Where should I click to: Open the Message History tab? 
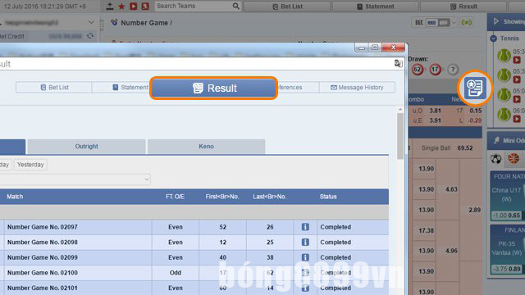tap(357, 88)
